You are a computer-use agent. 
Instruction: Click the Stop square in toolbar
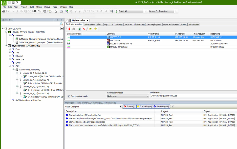[x=80, y=11]
